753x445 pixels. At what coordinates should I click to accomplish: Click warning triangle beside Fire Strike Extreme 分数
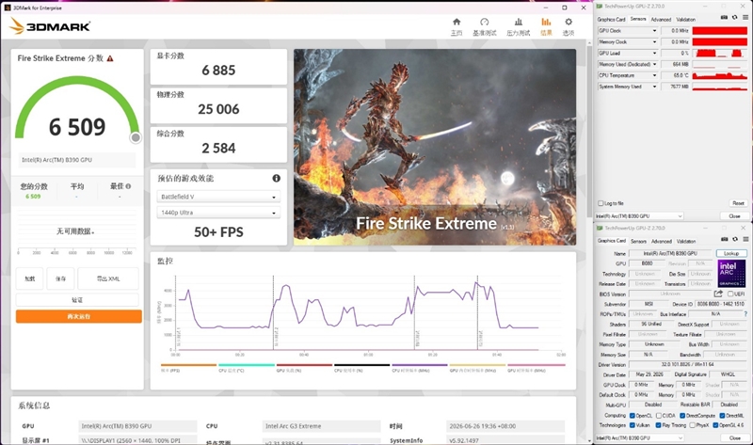click(110, 58)
